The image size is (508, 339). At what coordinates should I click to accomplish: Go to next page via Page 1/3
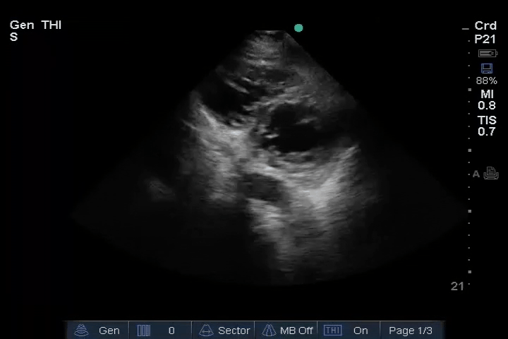411,331
